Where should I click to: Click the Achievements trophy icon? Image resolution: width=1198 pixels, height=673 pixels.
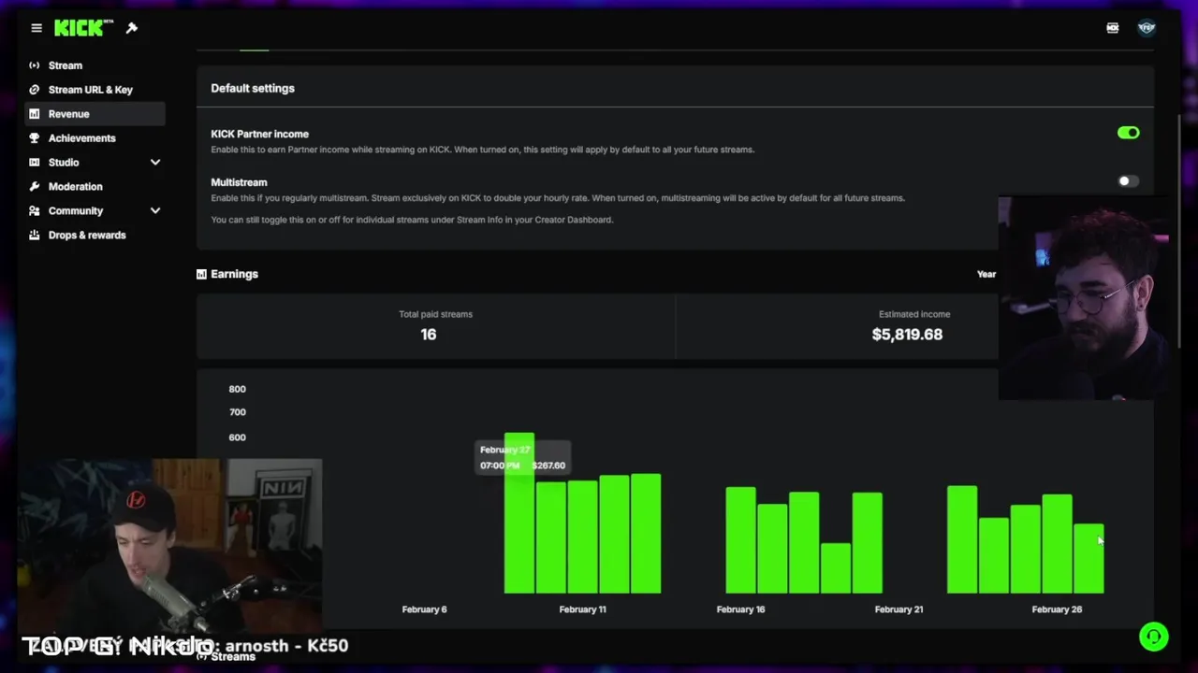pos(35,138)
